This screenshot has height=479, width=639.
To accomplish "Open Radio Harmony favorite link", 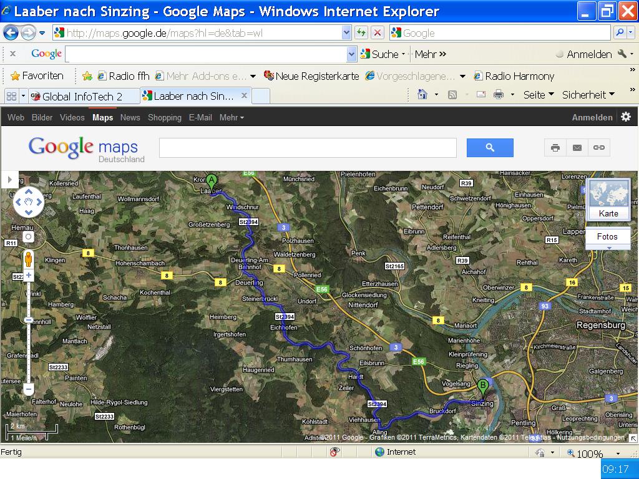I will 514,76.
